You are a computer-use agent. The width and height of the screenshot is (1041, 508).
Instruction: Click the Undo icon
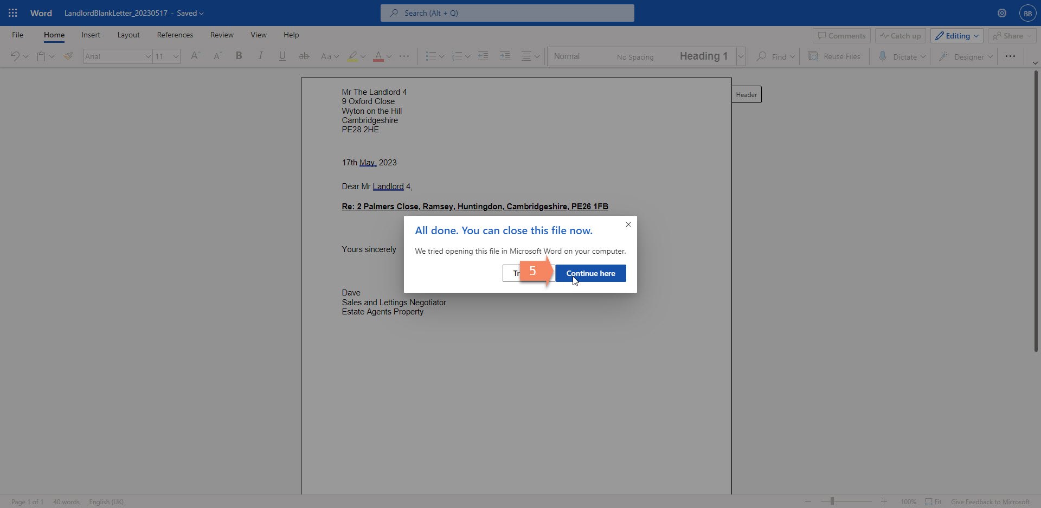pyautogui.click(x=15, y=56)
